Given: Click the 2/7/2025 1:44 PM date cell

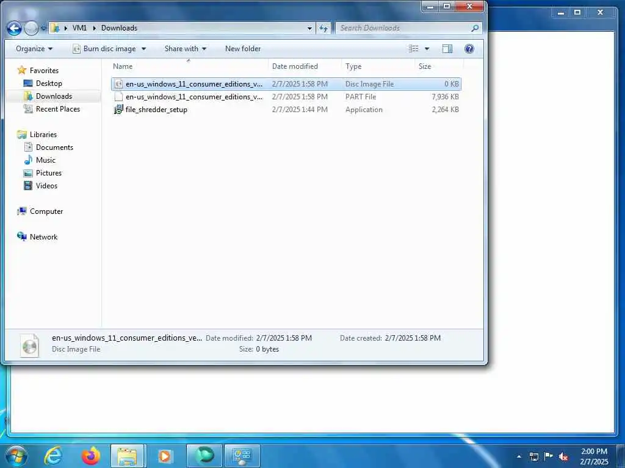Looking at the screenshot, I should (x=300, y=110).
